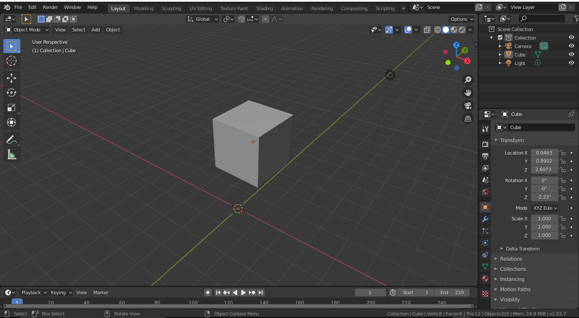This screenshot has width=579, height=318.
Task: Expand the Motion Paths panel
Action: [515, 290]
